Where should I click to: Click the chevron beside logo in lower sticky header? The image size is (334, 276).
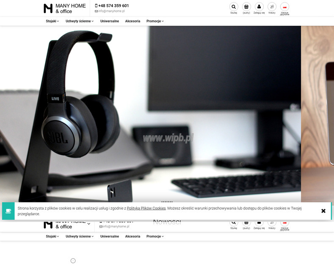89,224
